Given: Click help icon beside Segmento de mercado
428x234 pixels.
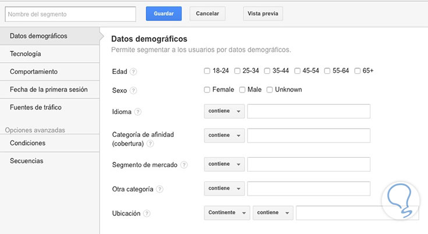Looking at the screenshot, I should pyautogui.click(x=184, y=165).
